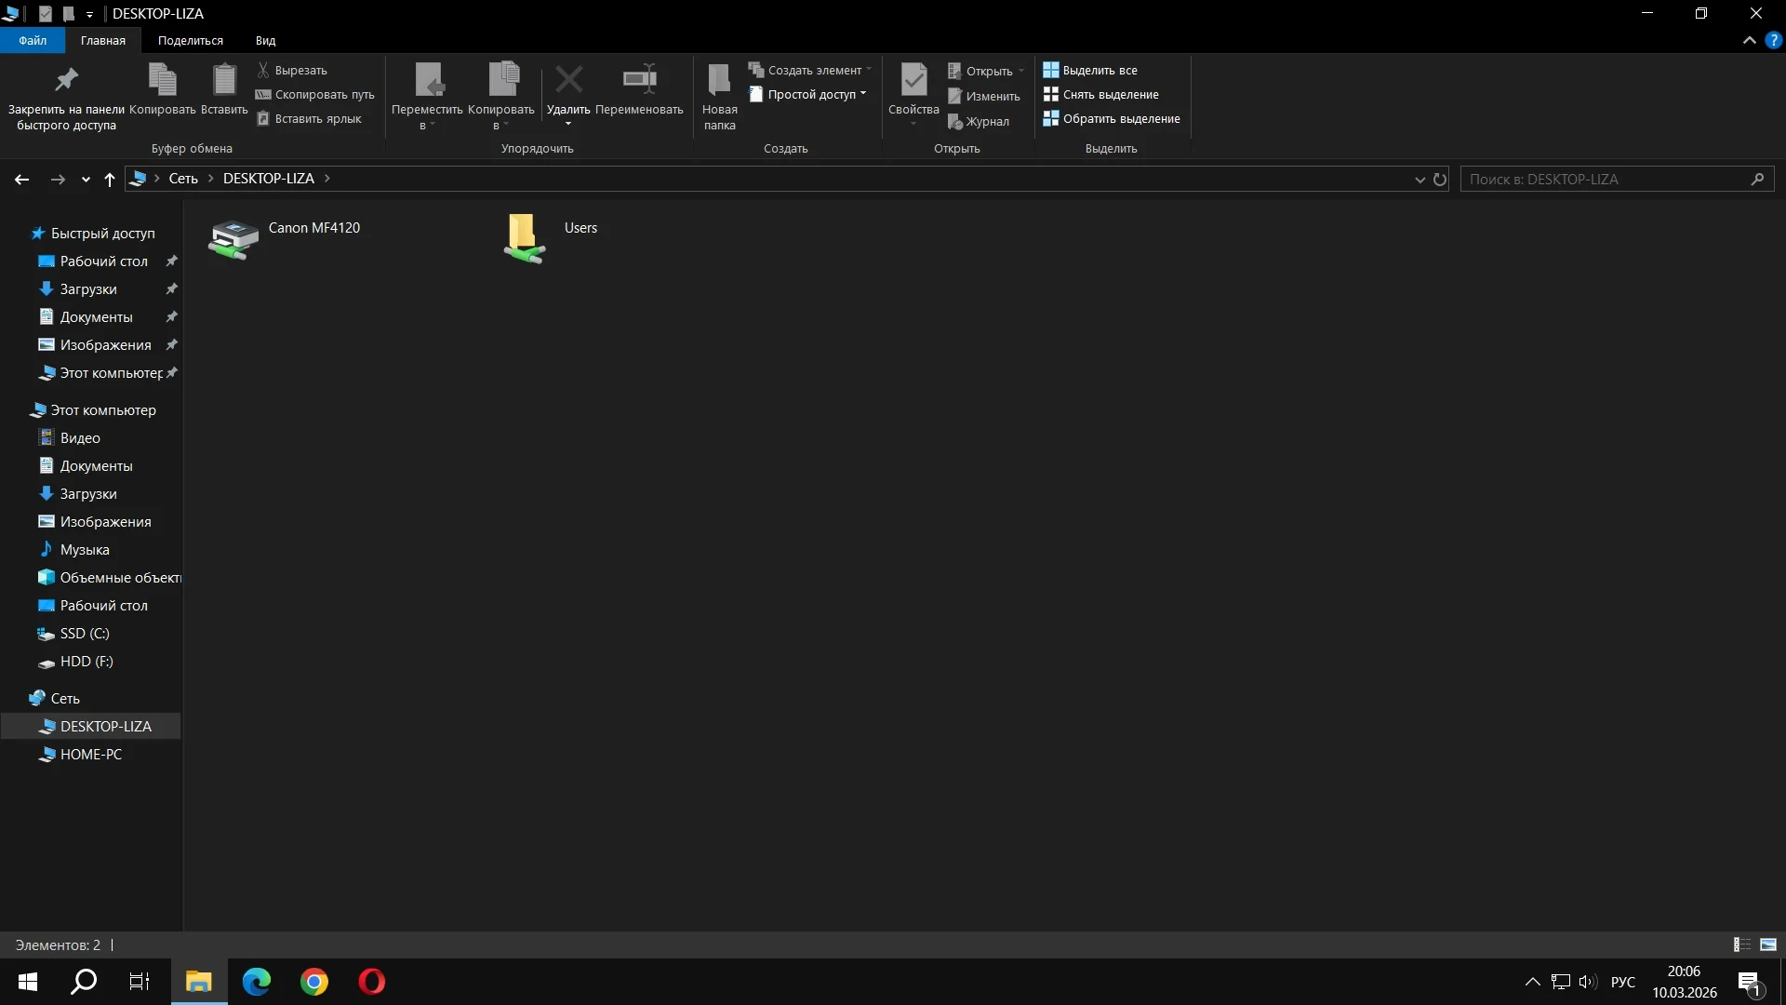Open the shared Users folder
Screen dimensions: 1786x1005
pyautogui.click(x=524, y=239)
